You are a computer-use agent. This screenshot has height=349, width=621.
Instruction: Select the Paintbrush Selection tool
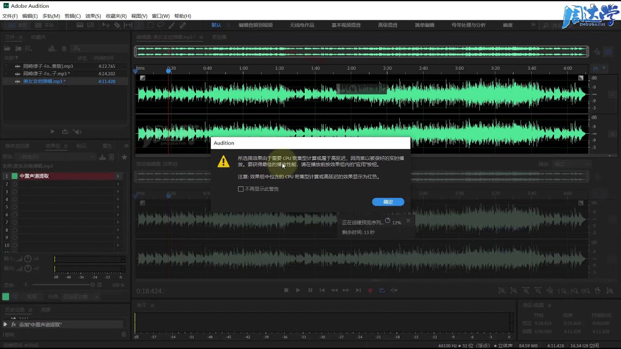pos(172,25)
